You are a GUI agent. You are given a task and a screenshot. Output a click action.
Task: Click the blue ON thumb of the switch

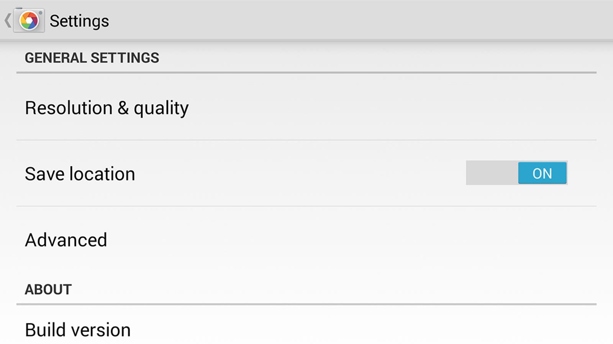coord(542,173)
